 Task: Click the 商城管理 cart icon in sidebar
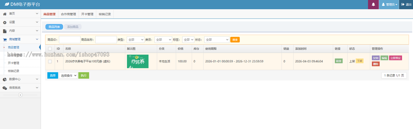click(x=5, y=40)
